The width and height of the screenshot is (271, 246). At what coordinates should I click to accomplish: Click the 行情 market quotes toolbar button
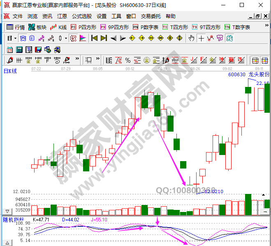(16, 27)
